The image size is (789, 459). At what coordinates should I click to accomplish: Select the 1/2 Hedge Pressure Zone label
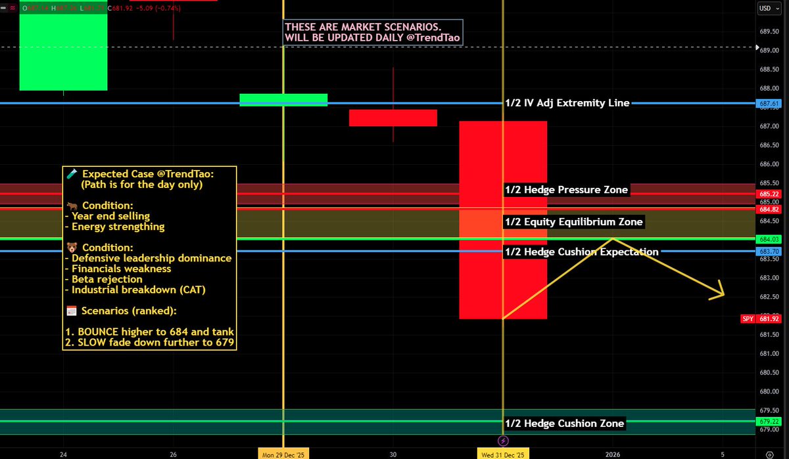566,190
